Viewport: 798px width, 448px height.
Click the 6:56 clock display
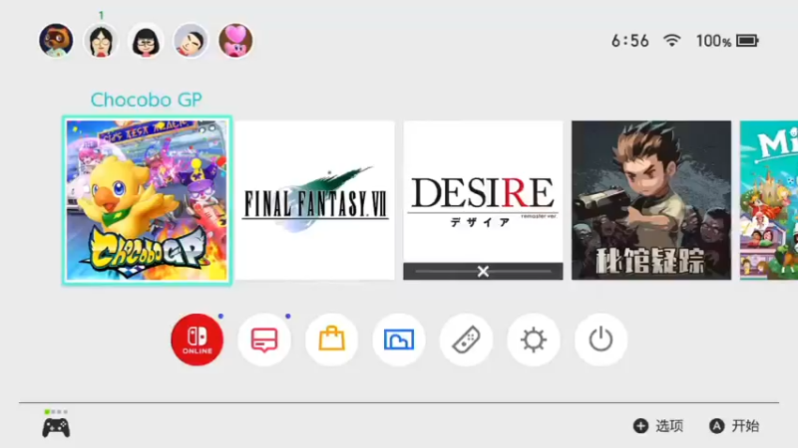(x=630, y=41)
